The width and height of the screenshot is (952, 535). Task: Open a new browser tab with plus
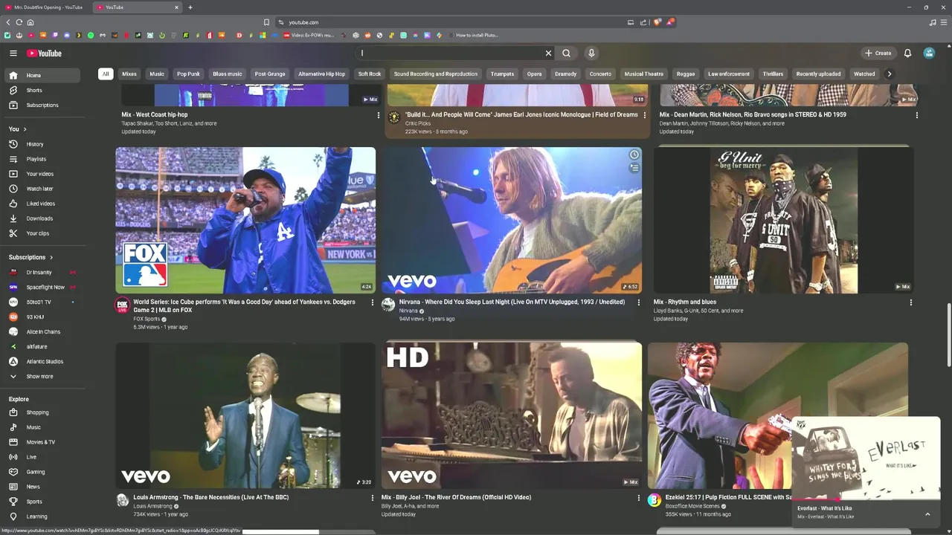pos(190,7)
